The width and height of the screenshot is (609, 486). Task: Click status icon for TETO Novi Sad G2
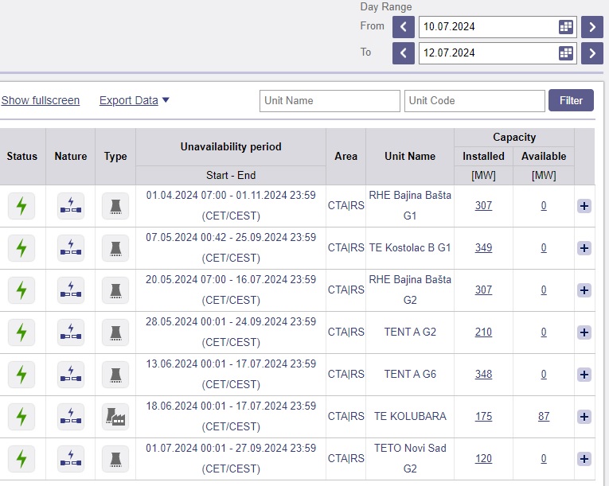pos(21,458)
